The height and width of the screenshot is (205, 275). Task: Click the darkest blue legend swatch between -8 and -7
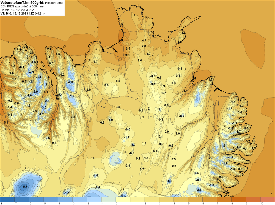[7, 200]
